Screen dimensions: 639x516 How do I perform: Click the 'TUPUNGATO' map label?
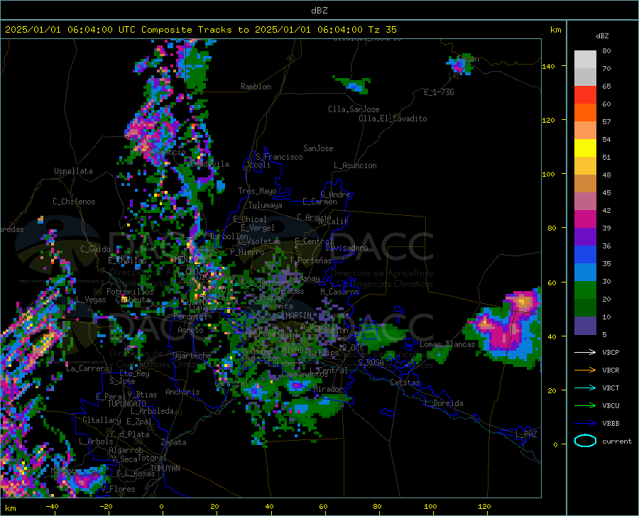pos(127,404)
